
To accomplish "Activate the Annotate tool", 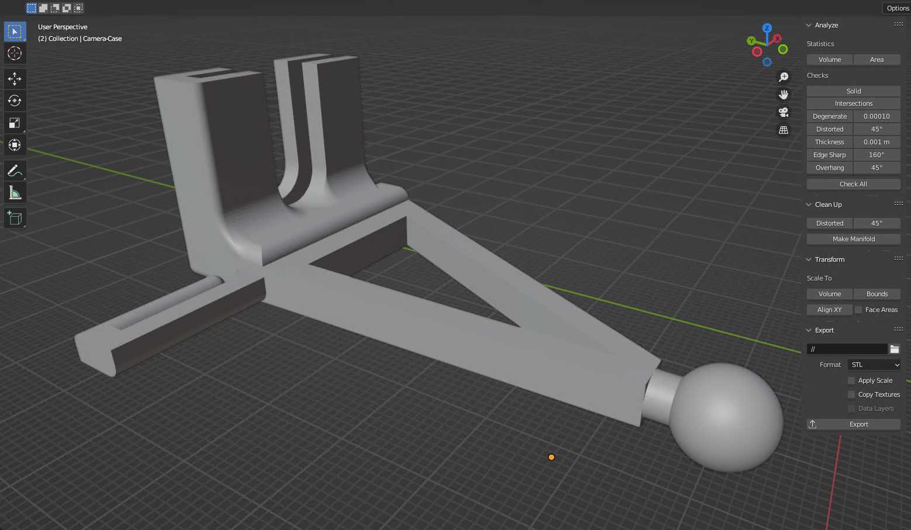I will point(15,171).
